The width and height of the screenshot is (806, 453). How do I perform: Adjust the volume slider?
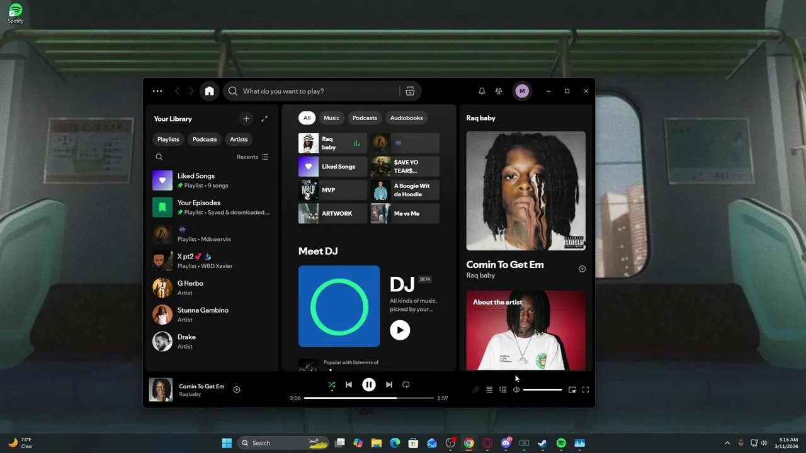pos(543,390)
